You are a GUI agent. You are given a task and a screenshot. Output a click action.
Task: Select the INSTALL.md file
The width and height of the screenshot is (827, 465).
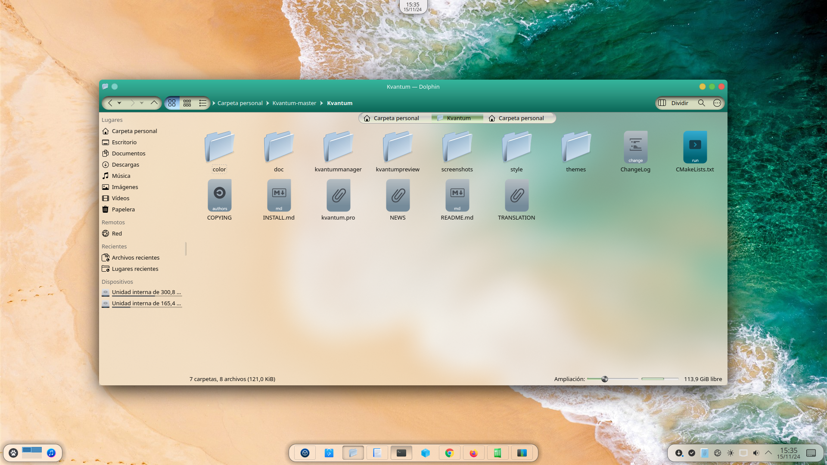point(279,200)
